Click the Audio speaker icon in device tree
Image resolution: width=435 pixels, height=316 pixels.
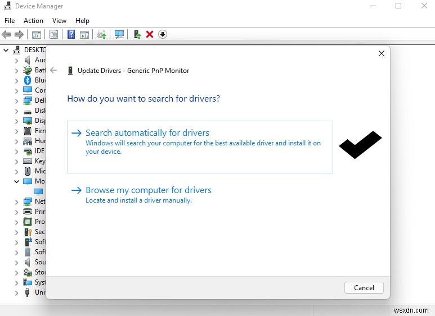(27, 60)
